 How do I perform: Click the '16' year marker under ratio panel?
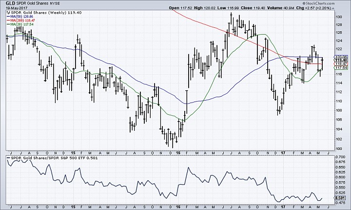point(178,207)
